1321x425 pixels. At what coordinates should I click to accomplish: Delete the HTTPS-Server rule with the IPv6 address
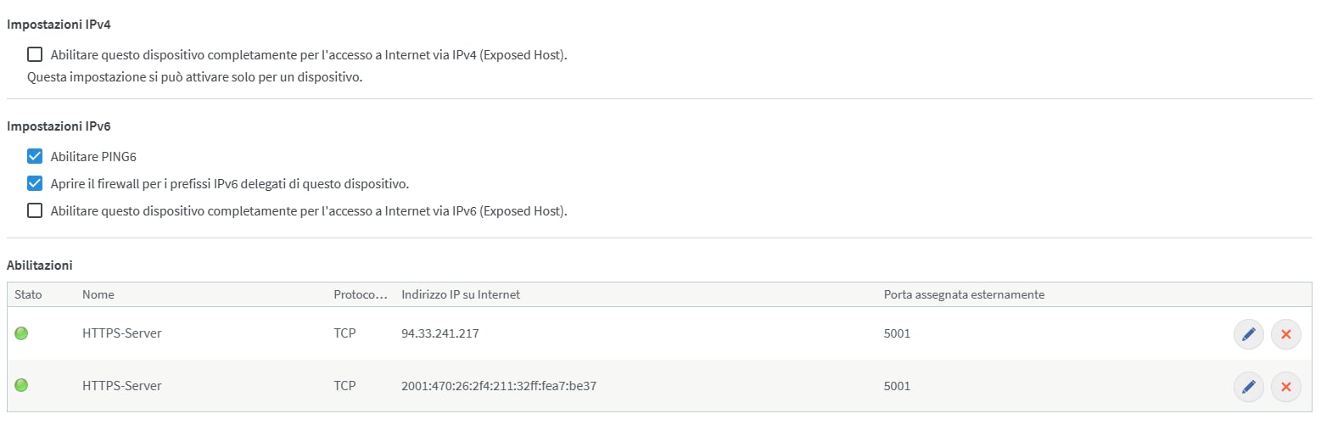[1285, 387]
